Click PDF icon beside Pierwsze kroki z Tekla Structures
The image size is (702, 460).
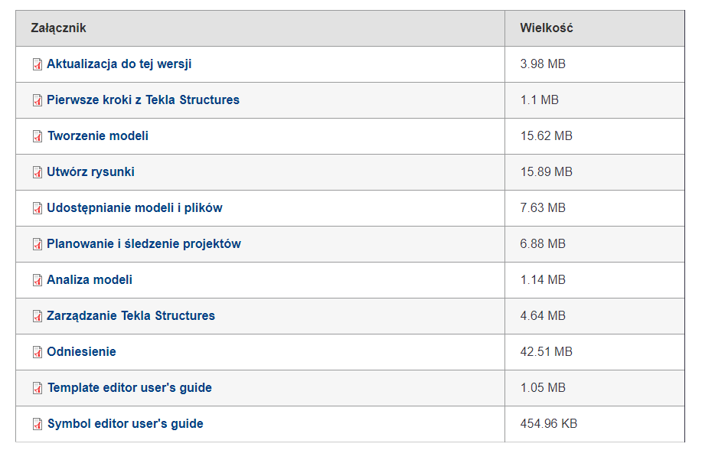[38, 100]
